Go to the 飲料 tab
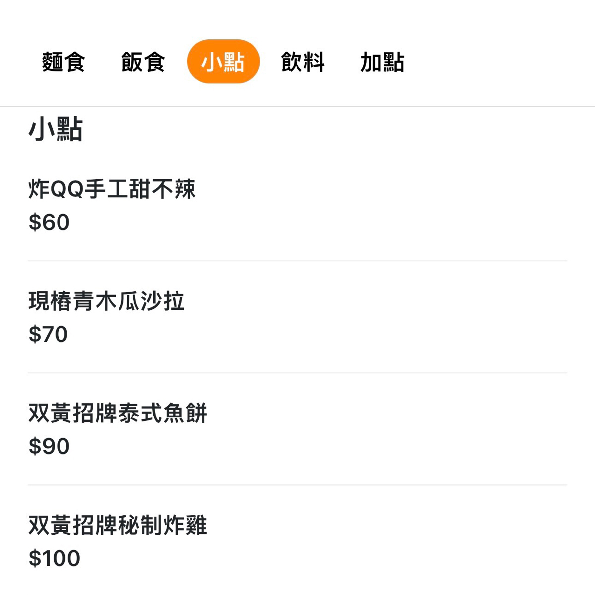This screenshot has width=595, height=595. click(x=302, y=62)
